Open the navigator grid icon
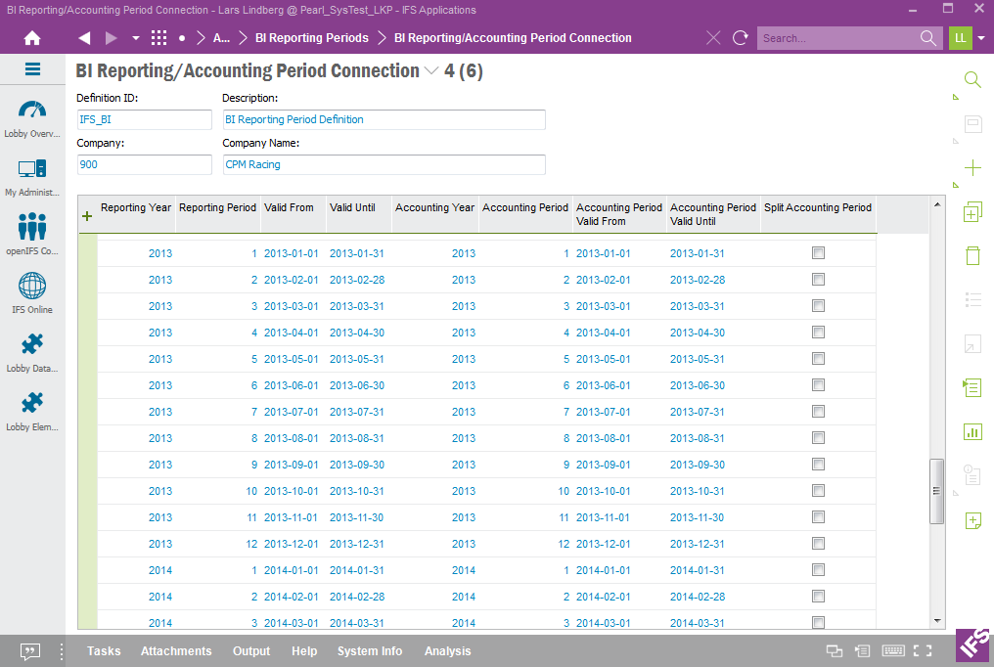The height and width of the screenshot is (667, 994). point(159,38)
